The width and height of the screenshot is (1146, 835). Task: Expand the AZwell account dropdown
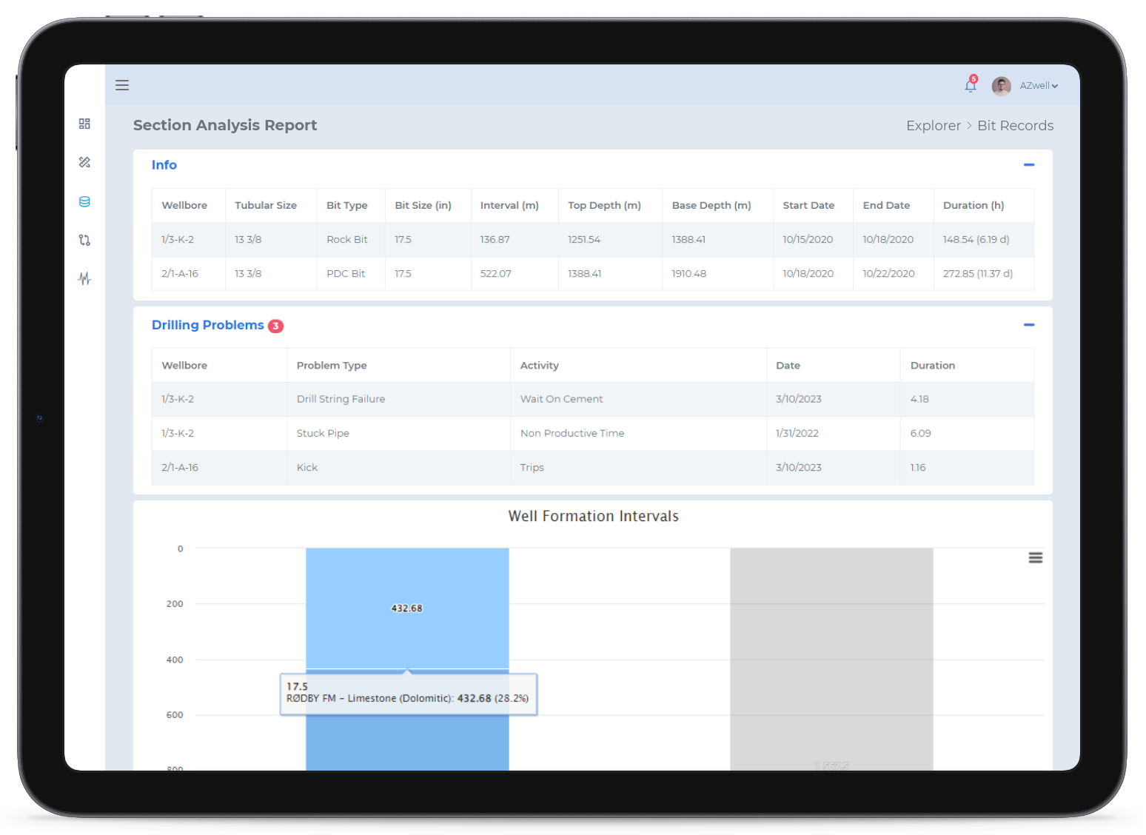[x=1039, y=86]
